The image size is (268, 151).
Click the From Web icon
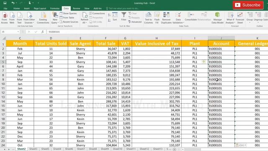click(x=12, y=18)
